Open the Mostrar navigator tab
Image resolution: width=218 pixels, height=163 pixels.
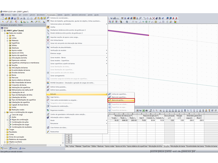[13, 148]
